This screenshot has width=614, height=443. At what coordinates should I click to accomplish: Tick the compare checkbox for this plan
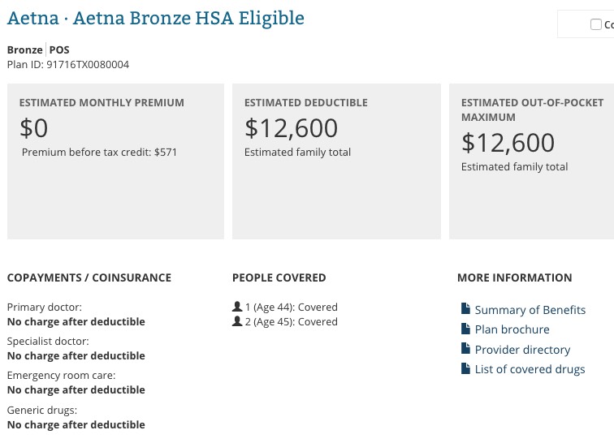596,24
